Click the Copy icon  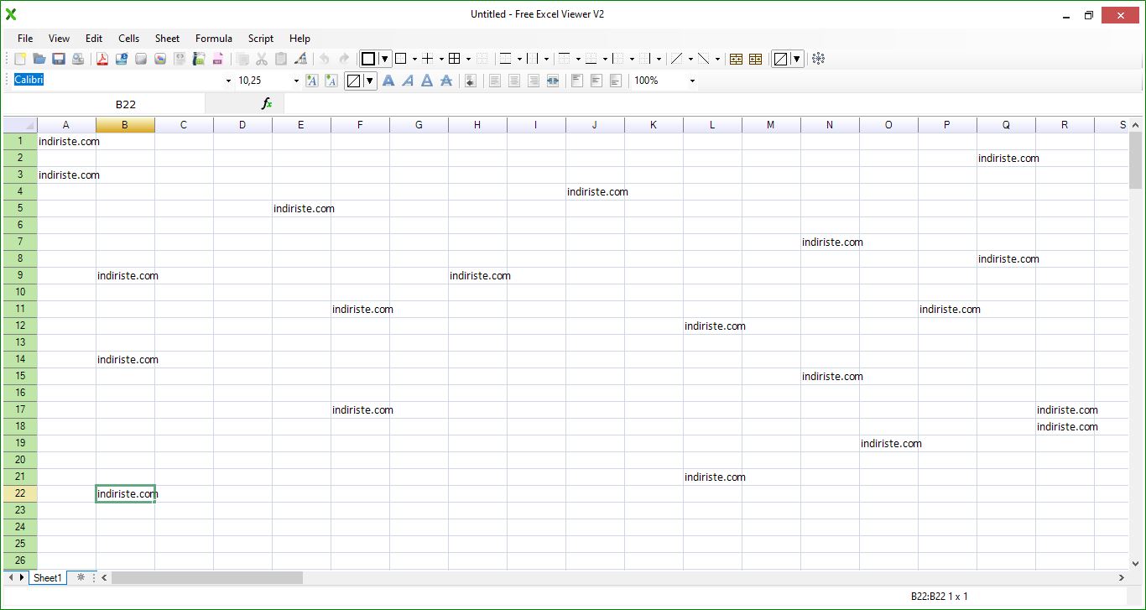[x=242, y=59]
